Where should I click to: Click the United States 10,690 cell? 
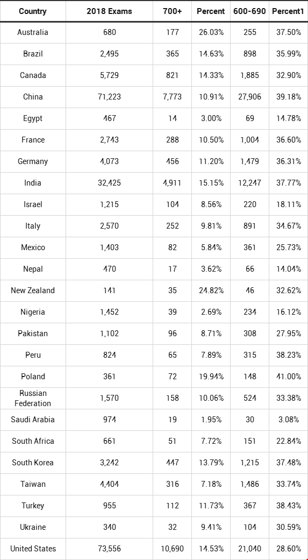click(x=173, y=549)
